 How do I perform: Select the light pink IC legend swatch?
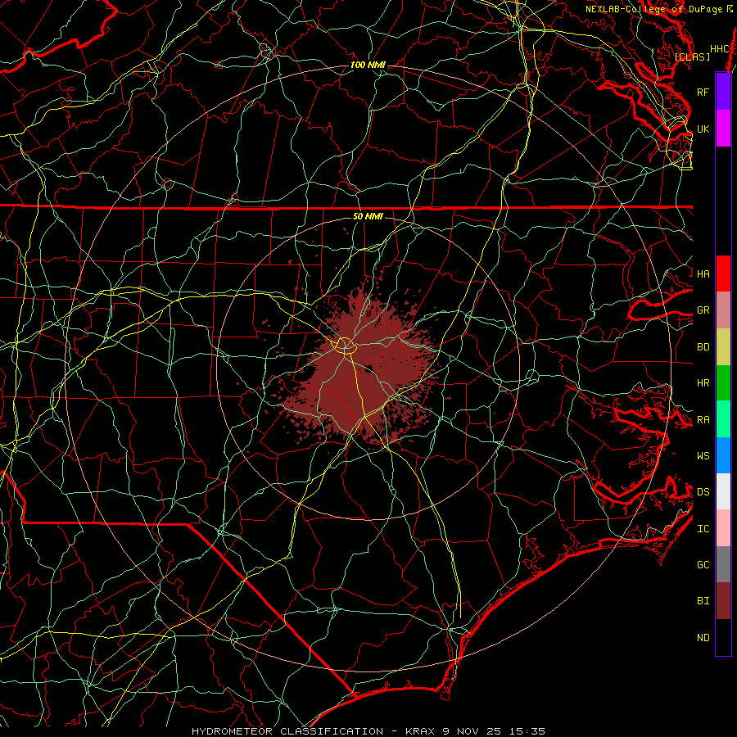pos(723,528)
